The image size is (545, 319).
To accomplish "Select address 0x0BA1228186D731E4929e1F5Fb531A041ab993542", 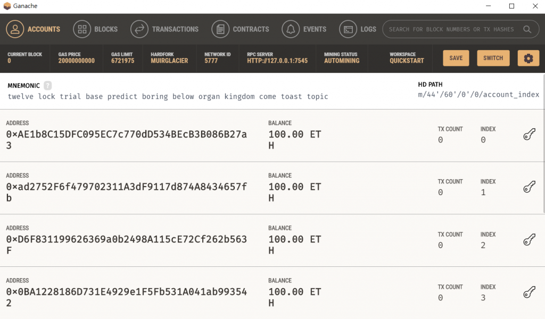I will point(127,297).
